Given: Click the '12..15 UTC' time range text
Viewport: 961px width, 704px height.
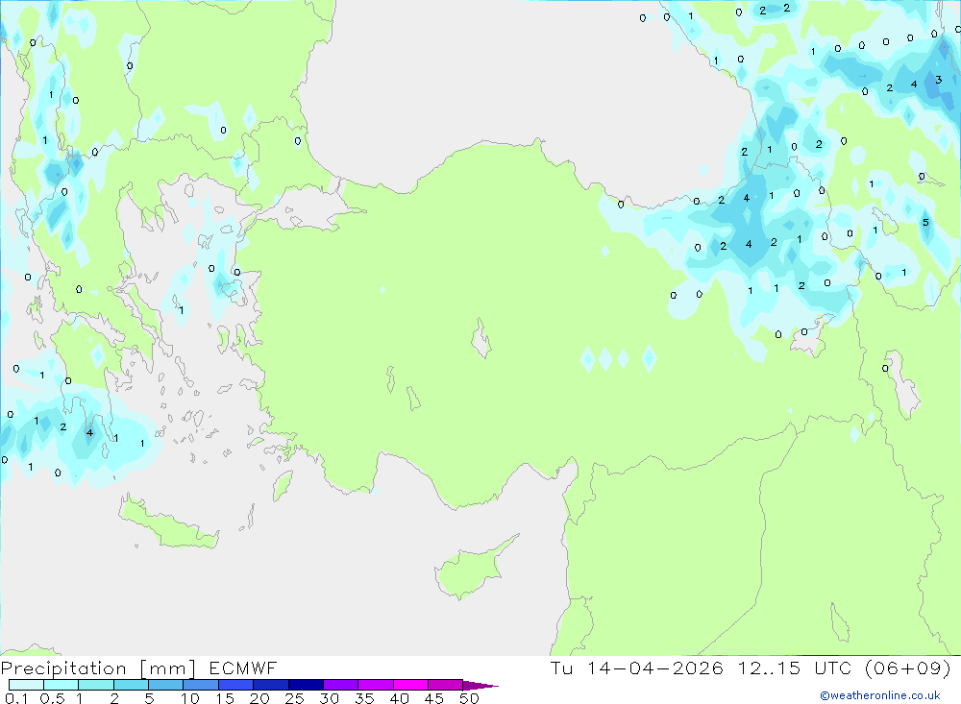Looking at the screenshot, I should coord(794,668).
